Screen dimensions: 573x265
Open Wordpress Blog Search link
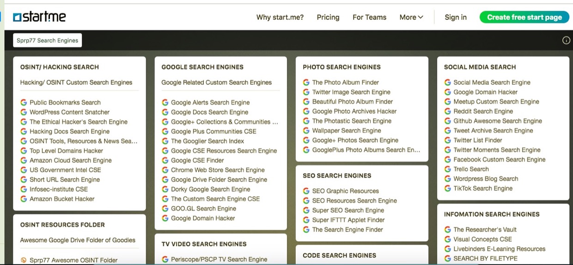coord(486,179)
